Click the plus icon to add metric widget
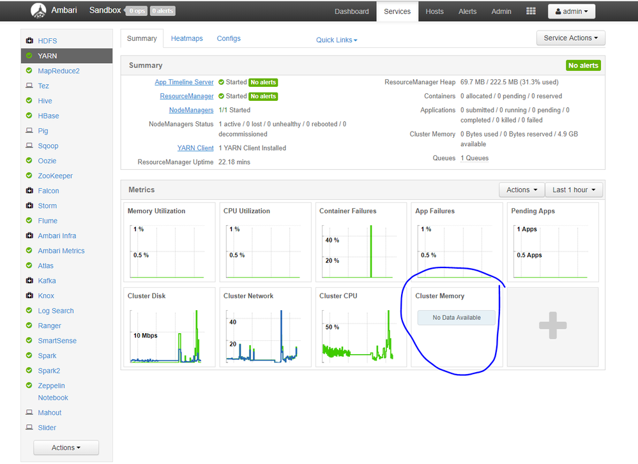Image resolution: width=638 pixels, height=464 pixels. click(x=552, y=326)
